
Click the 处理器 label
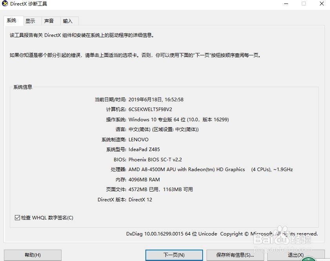coord(118,170)
